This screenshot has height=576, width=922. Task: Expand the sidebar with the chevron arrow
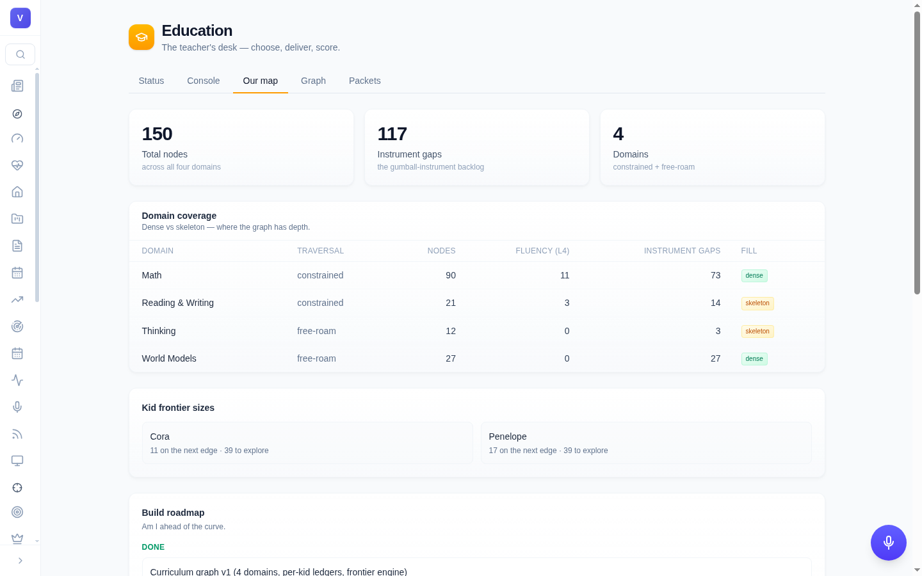(20, 561)
